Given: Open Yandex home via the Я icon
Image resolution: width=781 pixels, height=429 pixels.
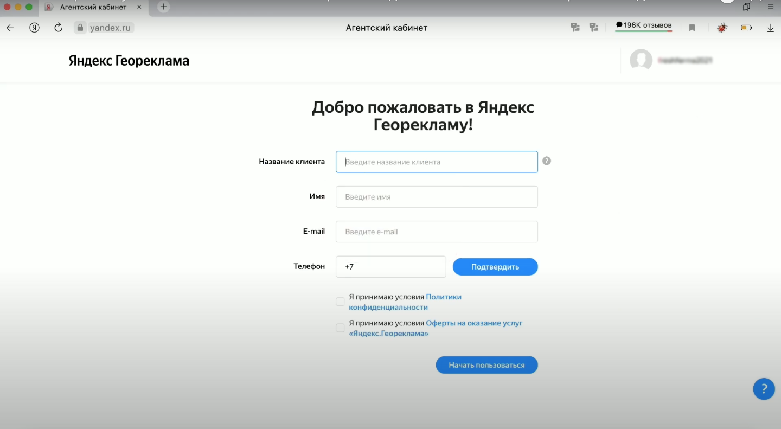Looking at the screenshot, I should [34, 28].
